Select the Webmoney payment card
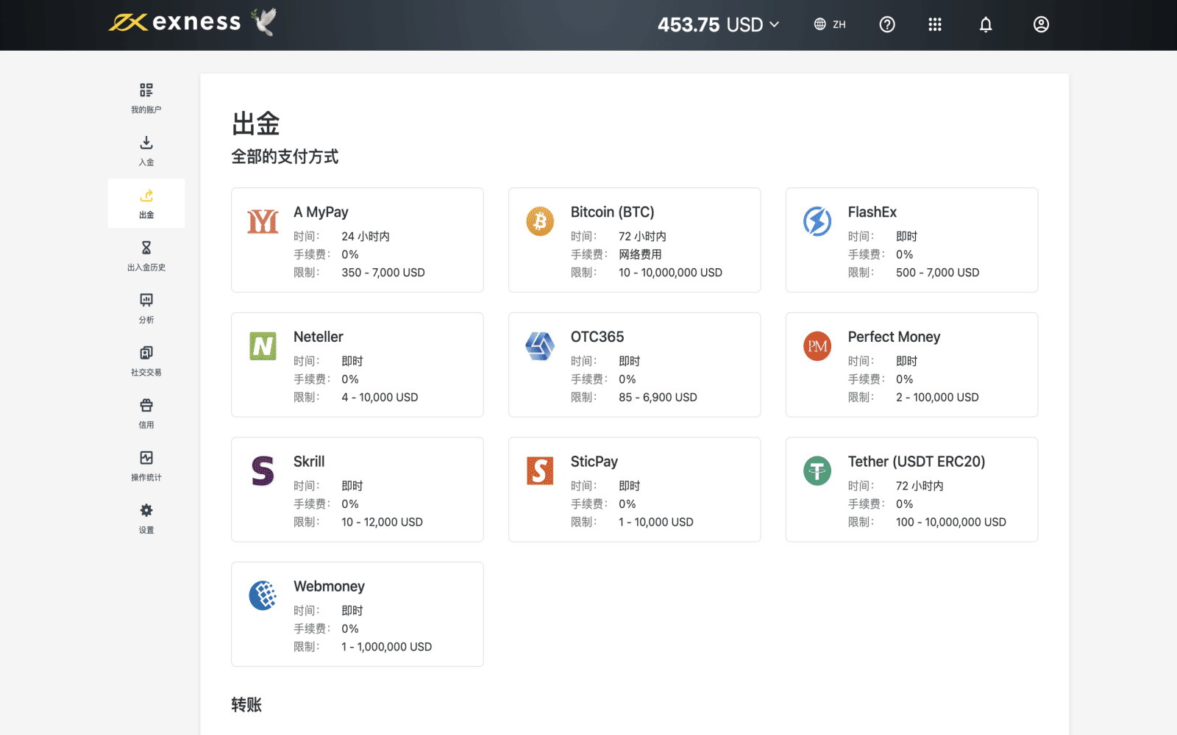Screen dimensions: 1177x735 coord(357,614)
